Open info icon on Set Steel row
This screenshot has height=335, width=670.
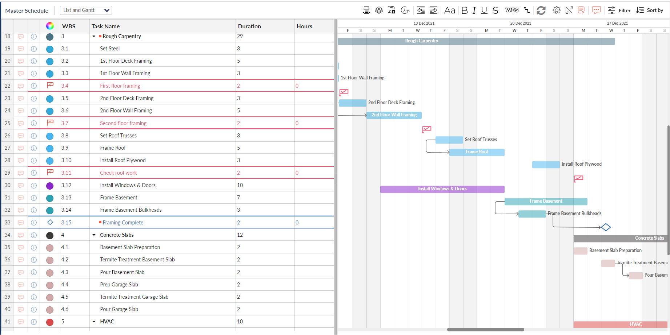point(34,49)
